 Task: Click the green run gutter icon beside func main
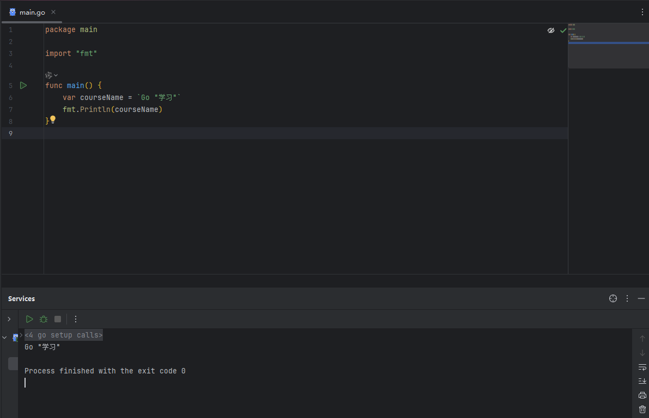pos(23,85)
